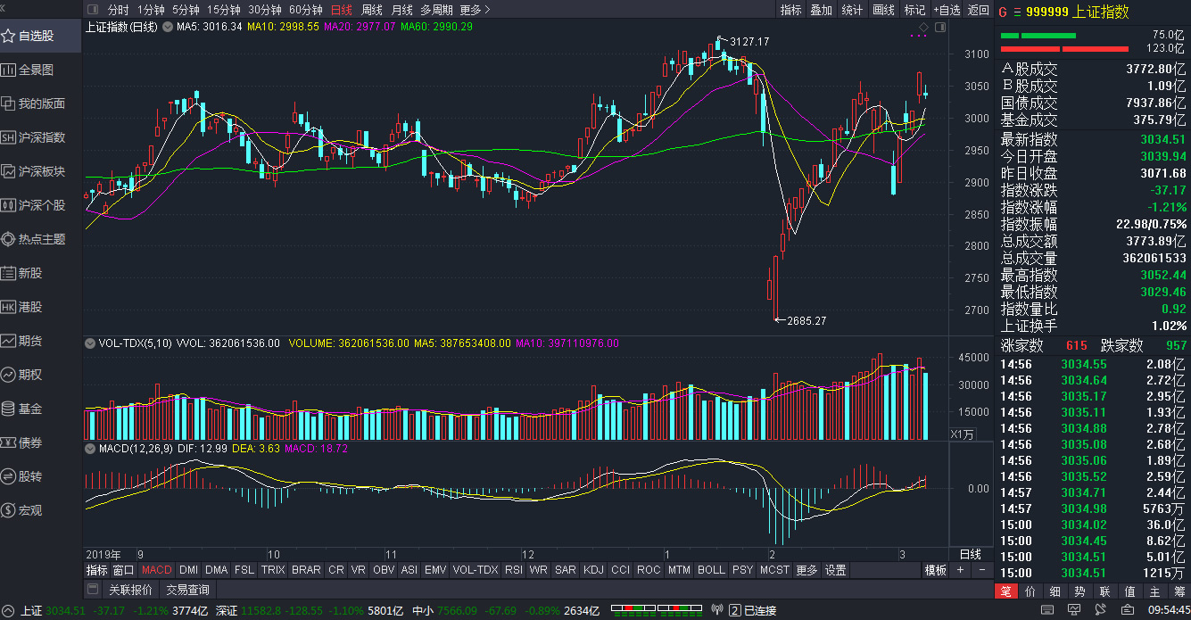Click the 返回 back button

click(x=979, y=10)
